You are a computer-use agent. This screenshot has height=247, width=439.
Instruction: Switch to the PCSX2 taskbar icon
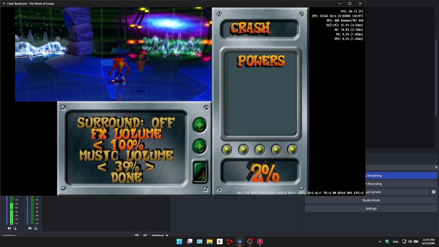click(240, 242)
